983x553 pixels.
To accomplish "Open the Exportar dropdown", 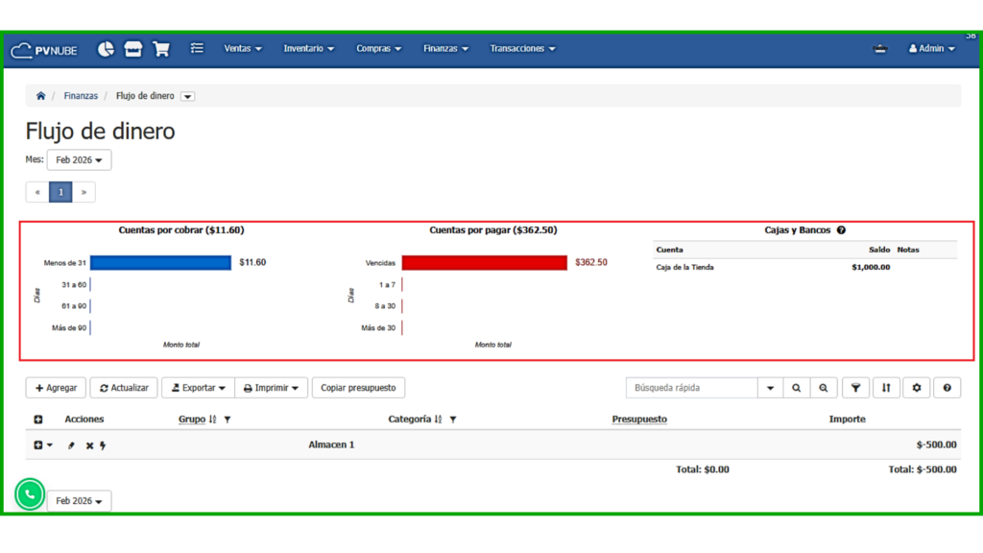I will pos(197,388).
